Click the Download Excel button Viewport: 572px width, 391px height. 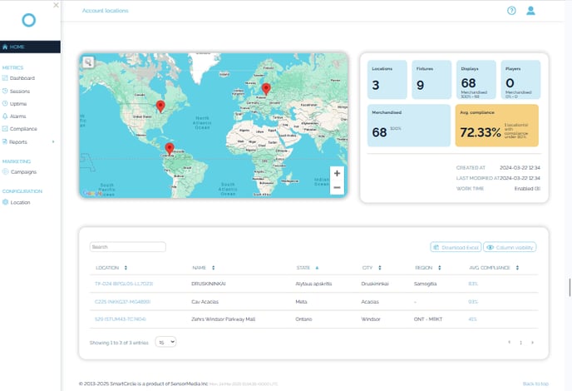(456, 247)
